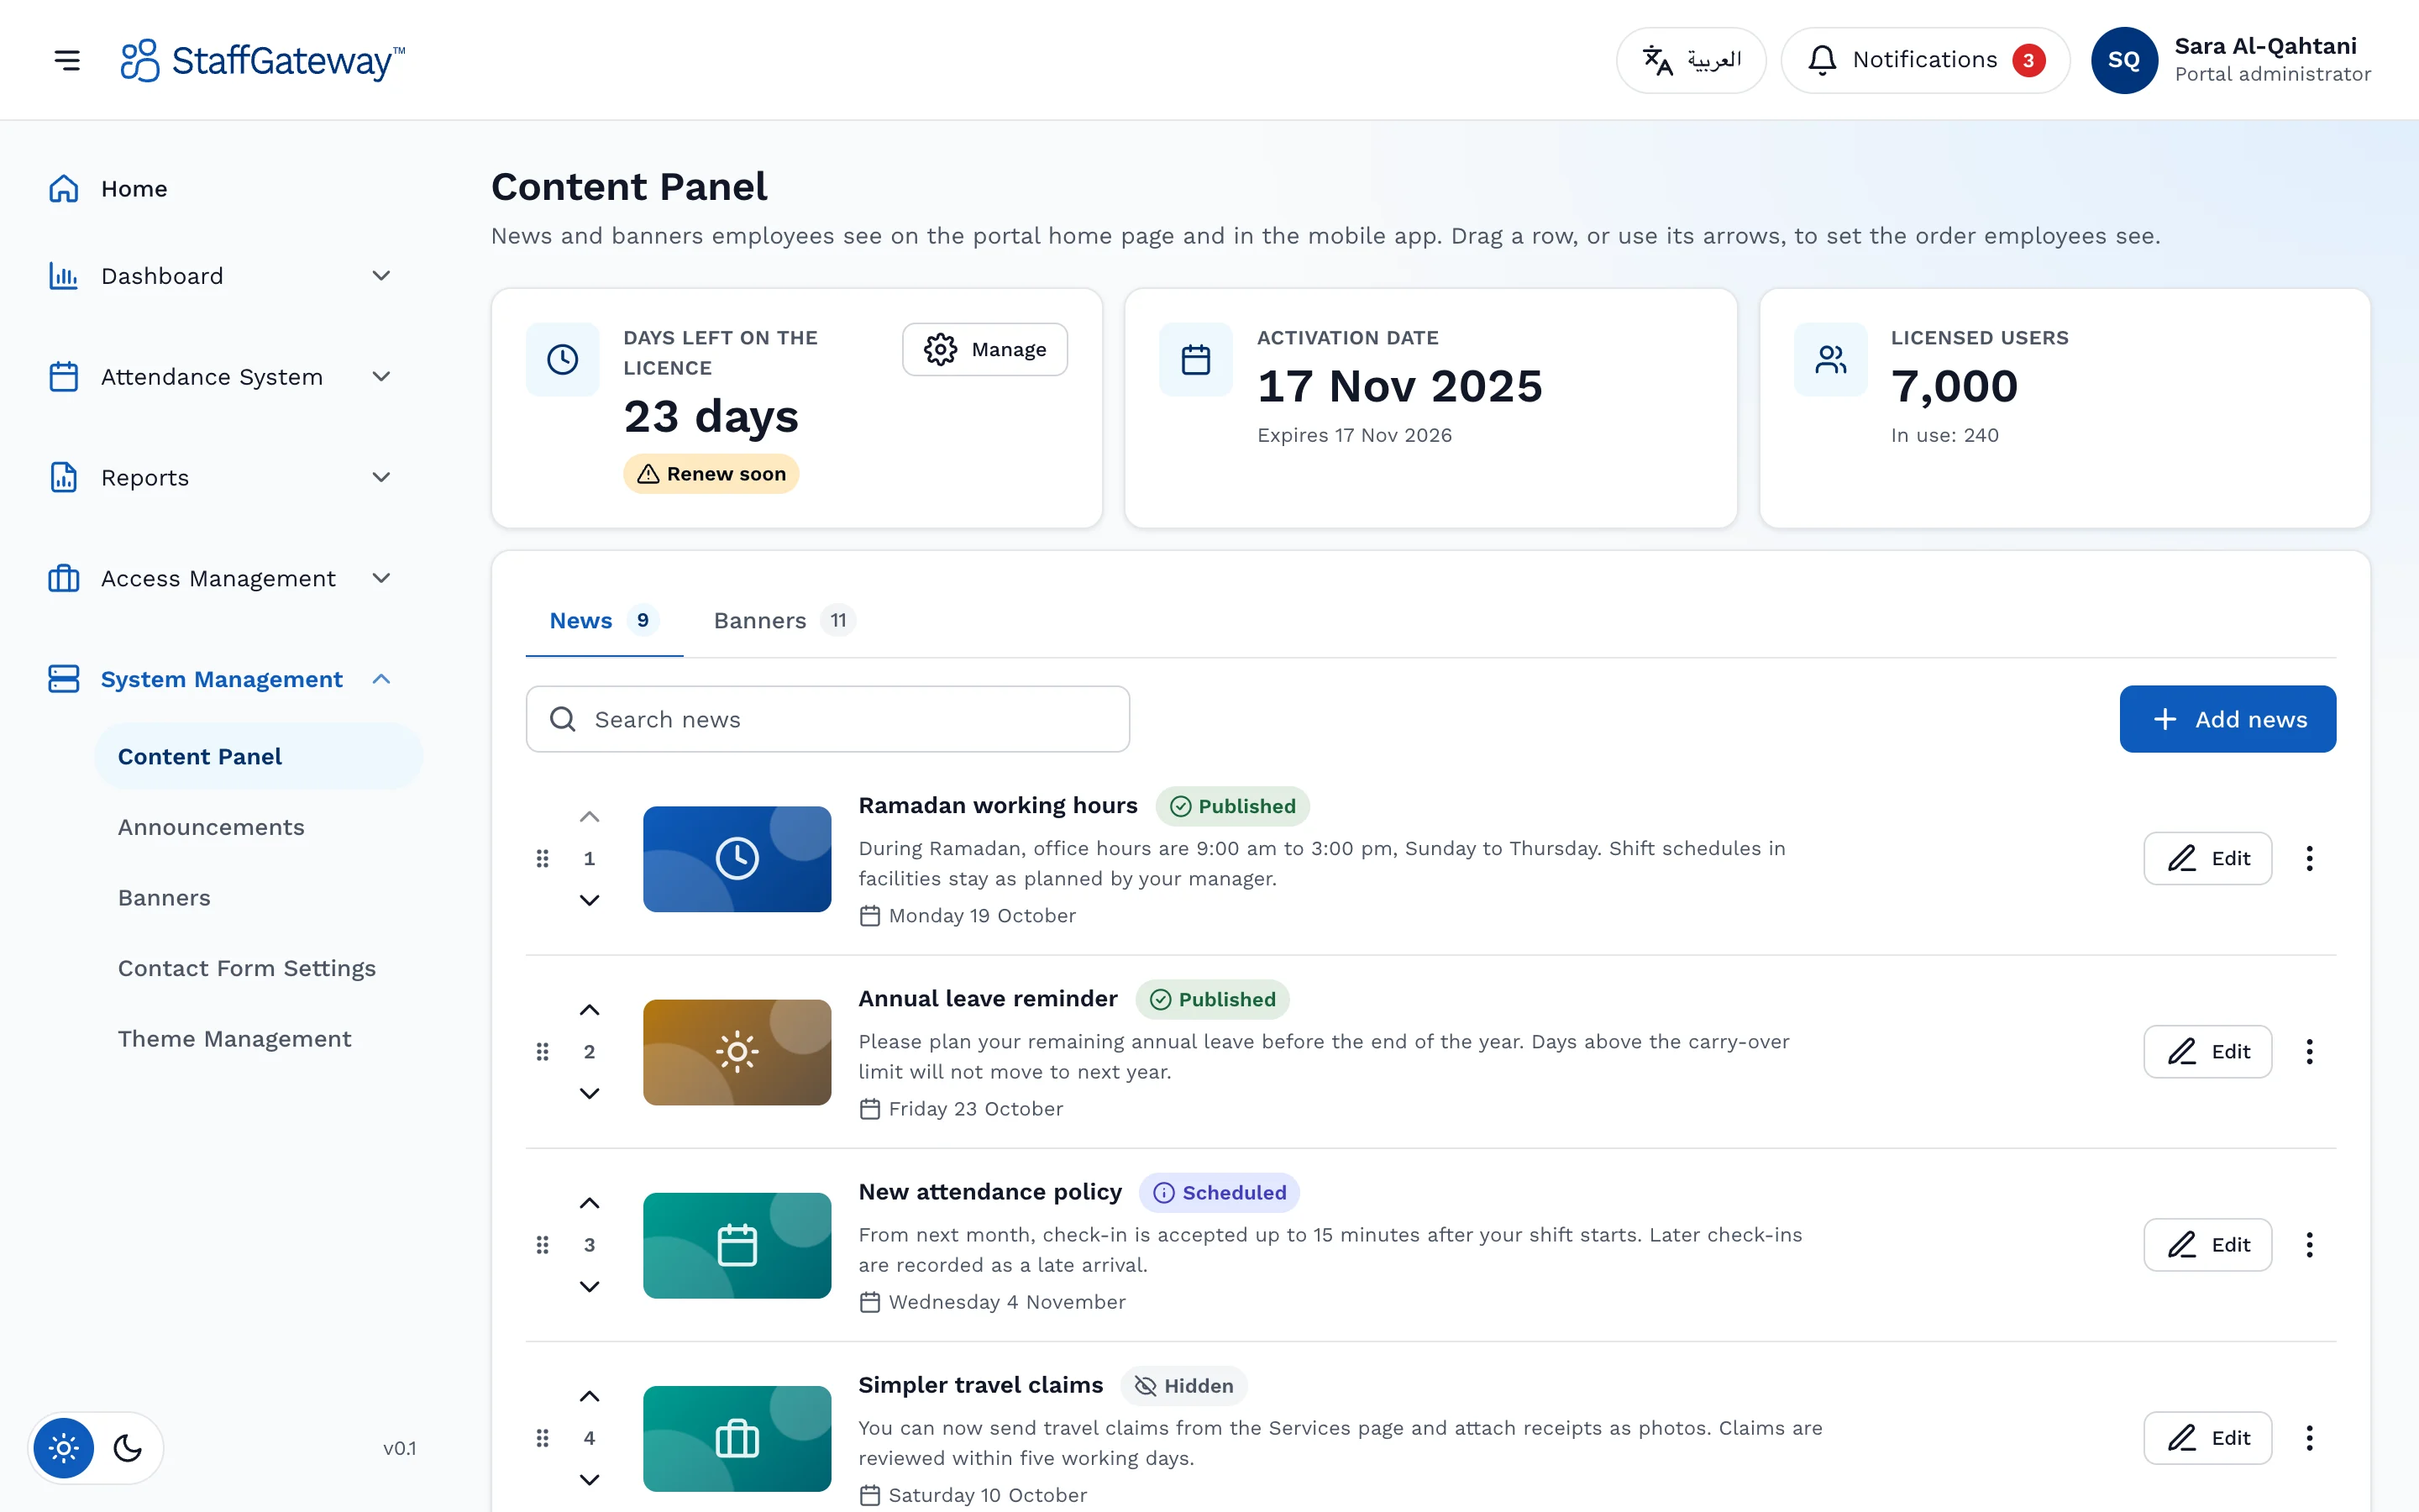
Task: Open the hamburger menu icon
Action: pyautogui.click(x=67, y=60)
